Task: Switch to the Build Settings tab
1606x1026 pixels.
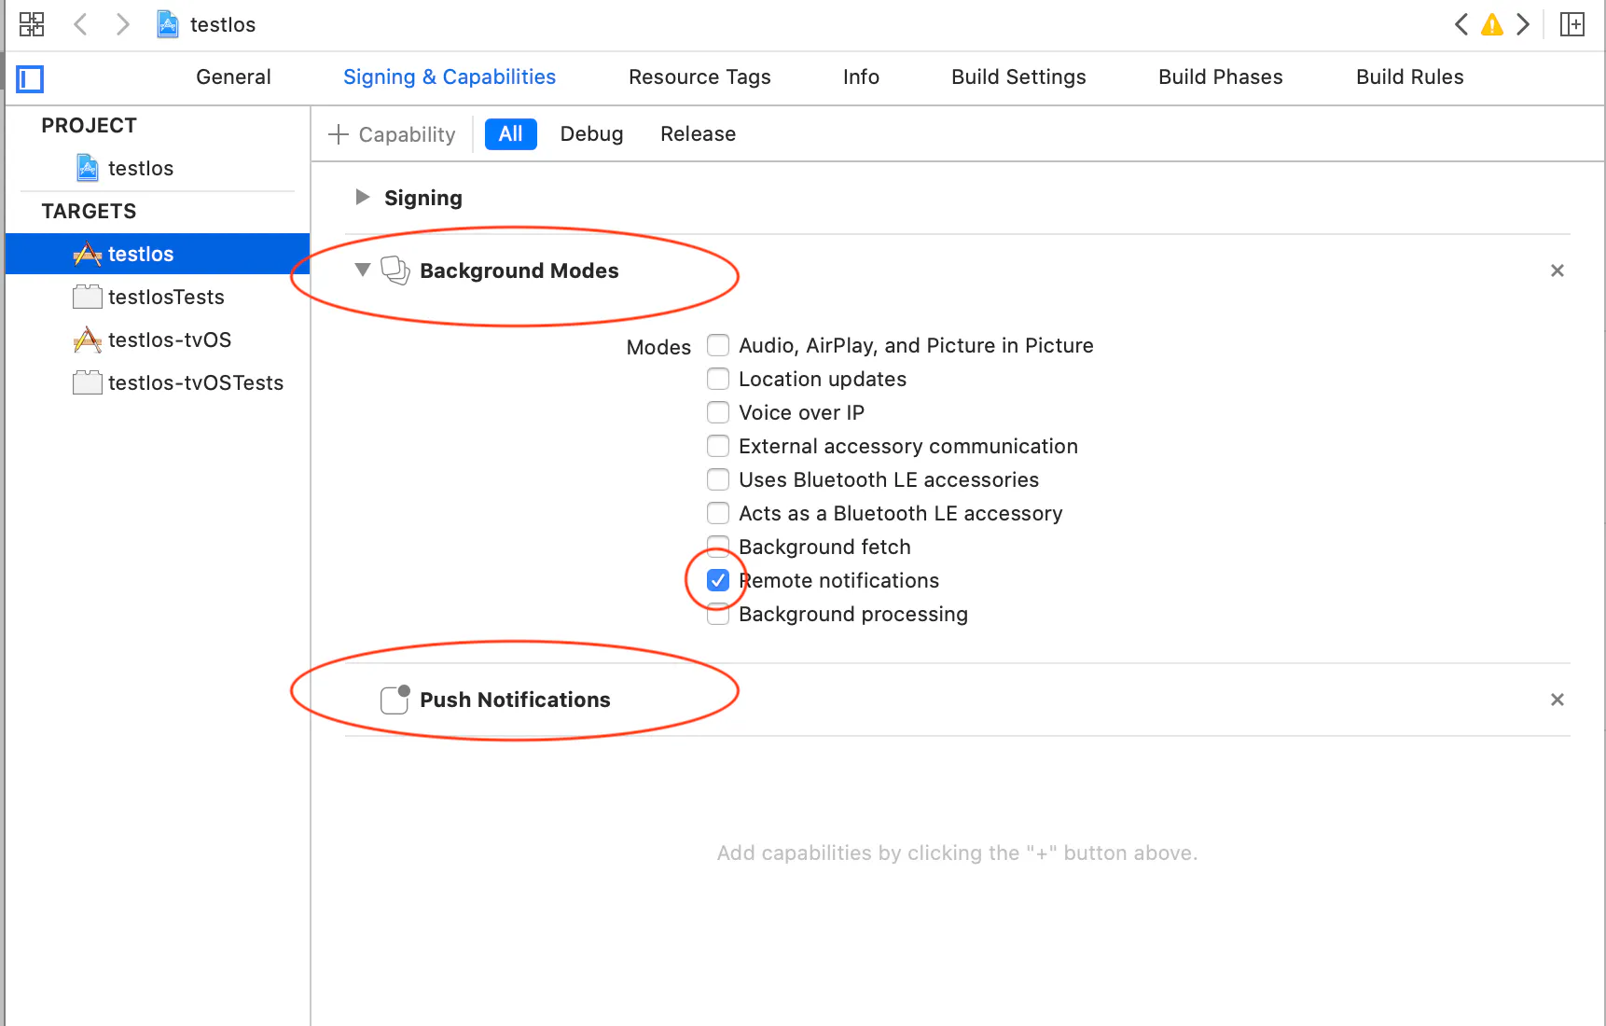Action: click(1018, 77)
